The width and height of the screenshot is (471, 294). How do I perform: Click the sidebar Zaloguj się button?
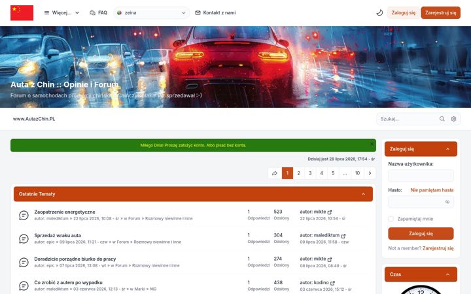[421, 233]
